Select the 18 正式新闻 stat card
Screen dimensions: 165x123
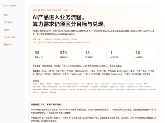click(x=95, y=54)
